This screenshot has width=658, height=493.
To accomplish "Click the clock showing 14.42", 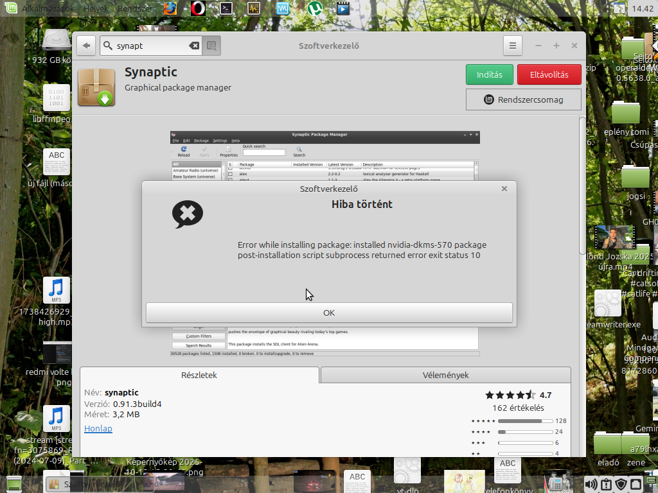I will [x=643, y=8].
